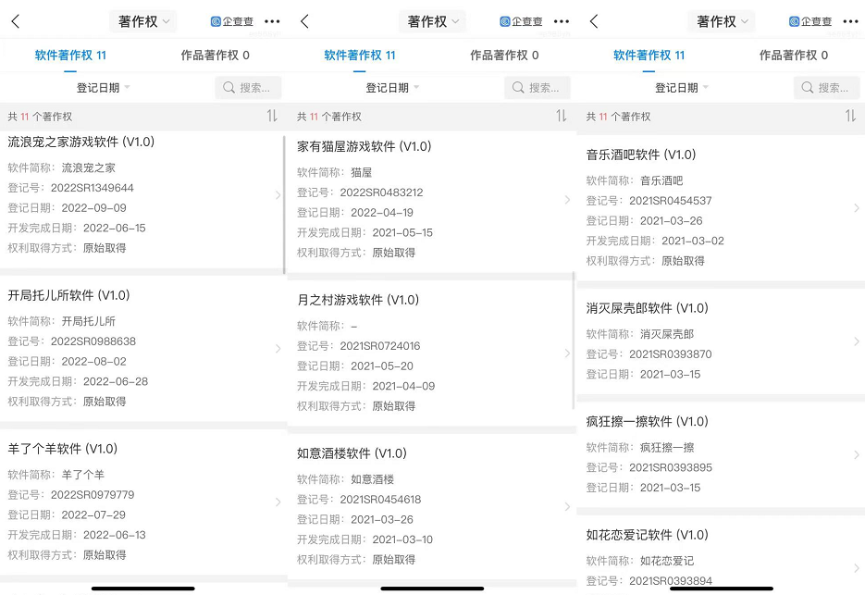Screen dimensions: 865x595
Task: Open the 家有猫屋游戏软件 (V1.0) title
Action: click(x=365, y=146)
